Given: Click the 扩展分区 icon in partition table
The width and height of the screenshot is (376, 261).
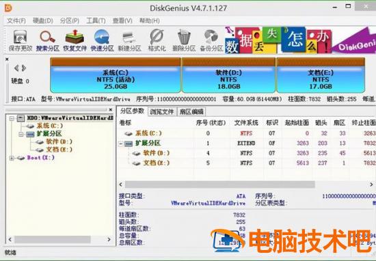Looking at the screenshot, I should pos(129,143).
